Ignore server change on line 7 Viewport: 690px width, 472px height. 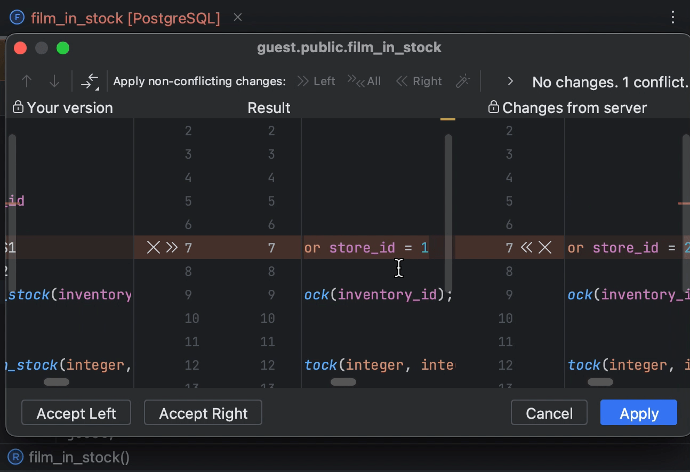pyautogui.click(x=545, y=248)
